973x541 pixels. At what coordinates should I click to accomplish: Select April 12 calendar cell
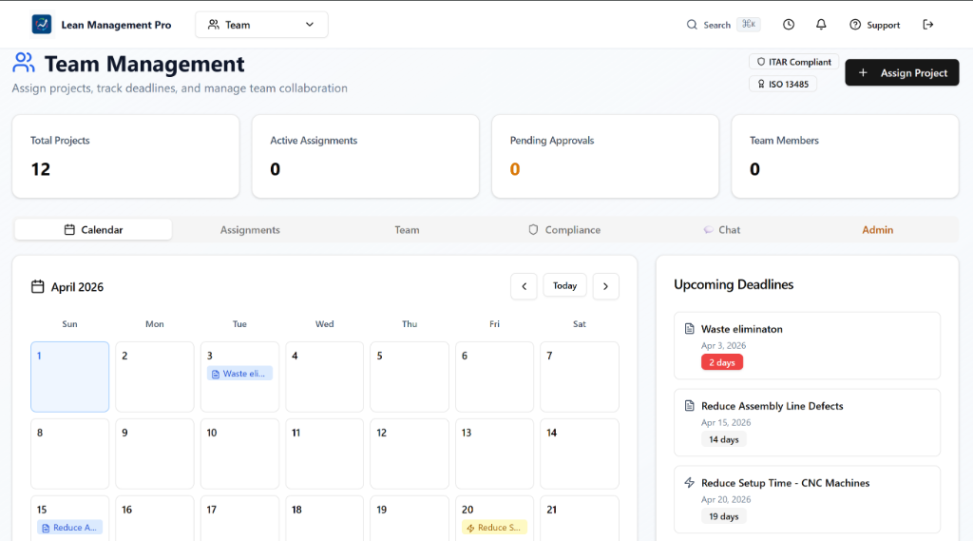pos(410,454)
